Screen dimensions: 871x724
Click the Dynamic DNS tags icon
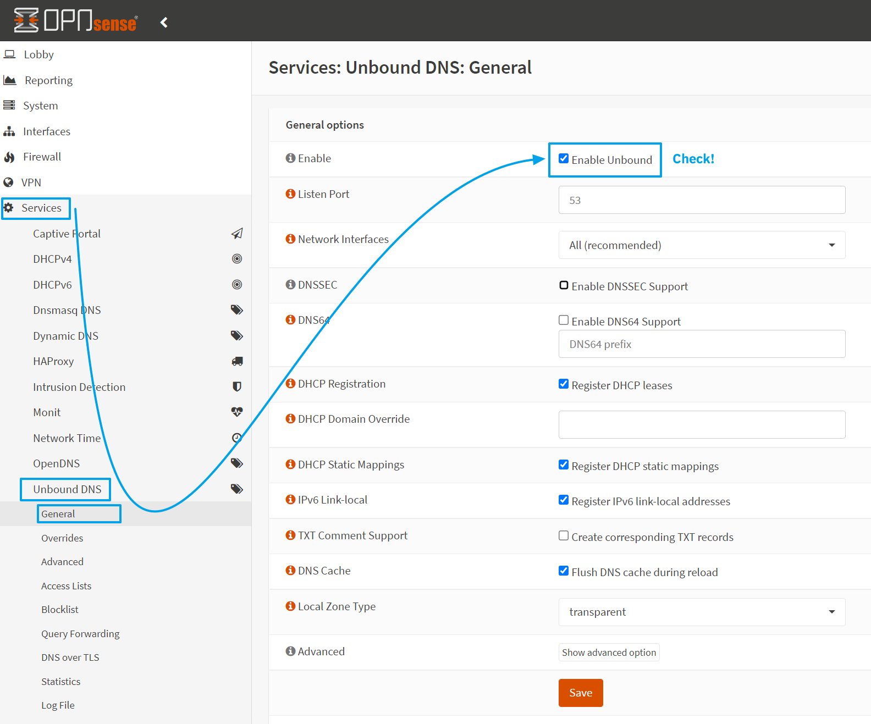(x=237, y=336)
